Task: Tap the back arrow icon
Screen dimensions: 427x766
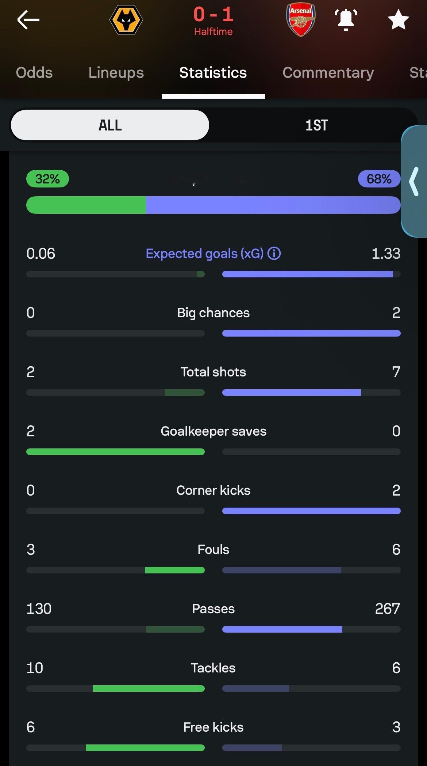Action: [28, 19]
